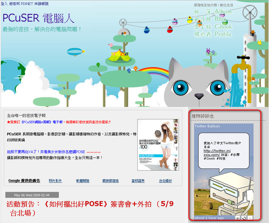This screenshot has width=269, height=223.
Task: Go to the 部落格 Blog page
Action: pos(211,19)
